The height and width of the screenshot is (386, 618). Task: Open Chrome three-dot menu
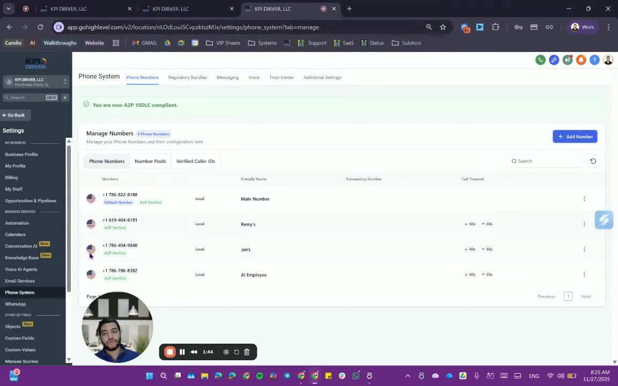(608, 27)
